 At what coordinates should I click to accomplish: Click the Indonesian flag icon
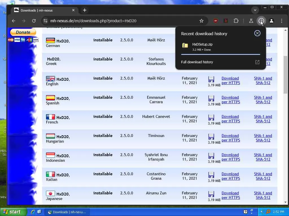pos(51,155)
